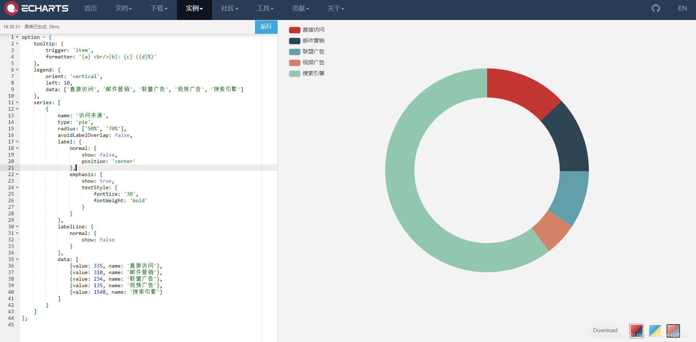
Task: Click type 'pie' value in code
Action: [83, 122]
